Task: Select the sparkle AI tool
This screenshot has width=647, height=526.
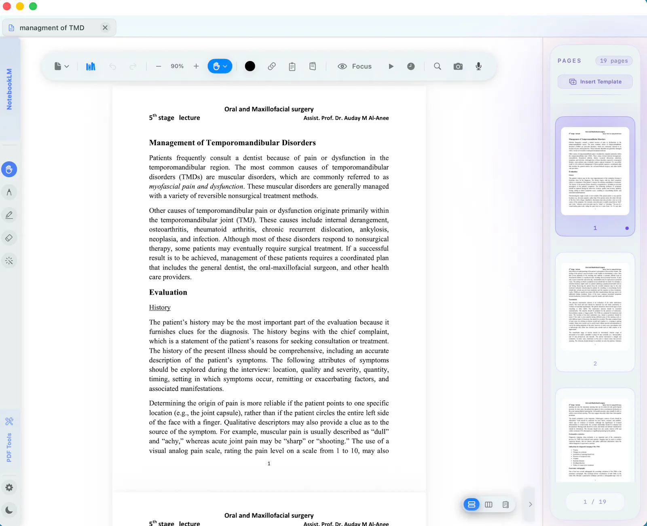Action: click(9, 261)
